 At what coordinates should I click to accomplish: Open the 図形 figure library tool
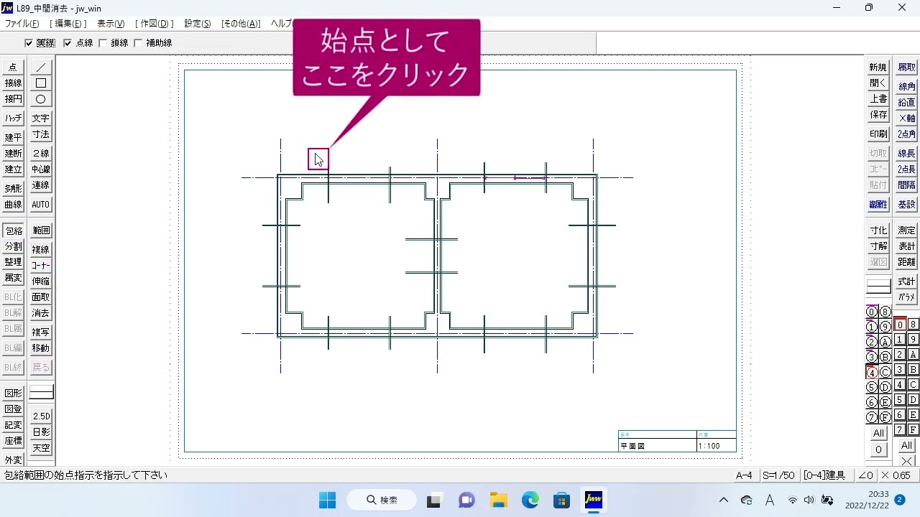click(13, 393)
